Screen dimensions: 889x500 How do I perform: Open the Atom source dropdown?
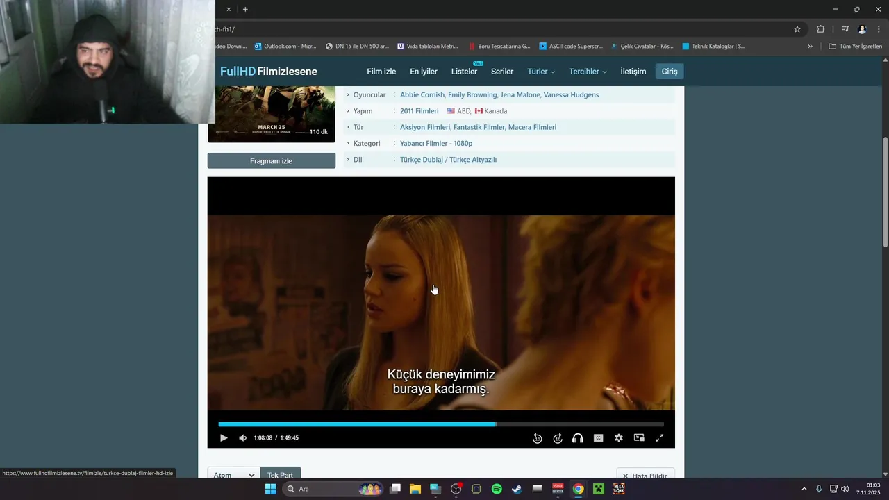click(x=233, y=475)
